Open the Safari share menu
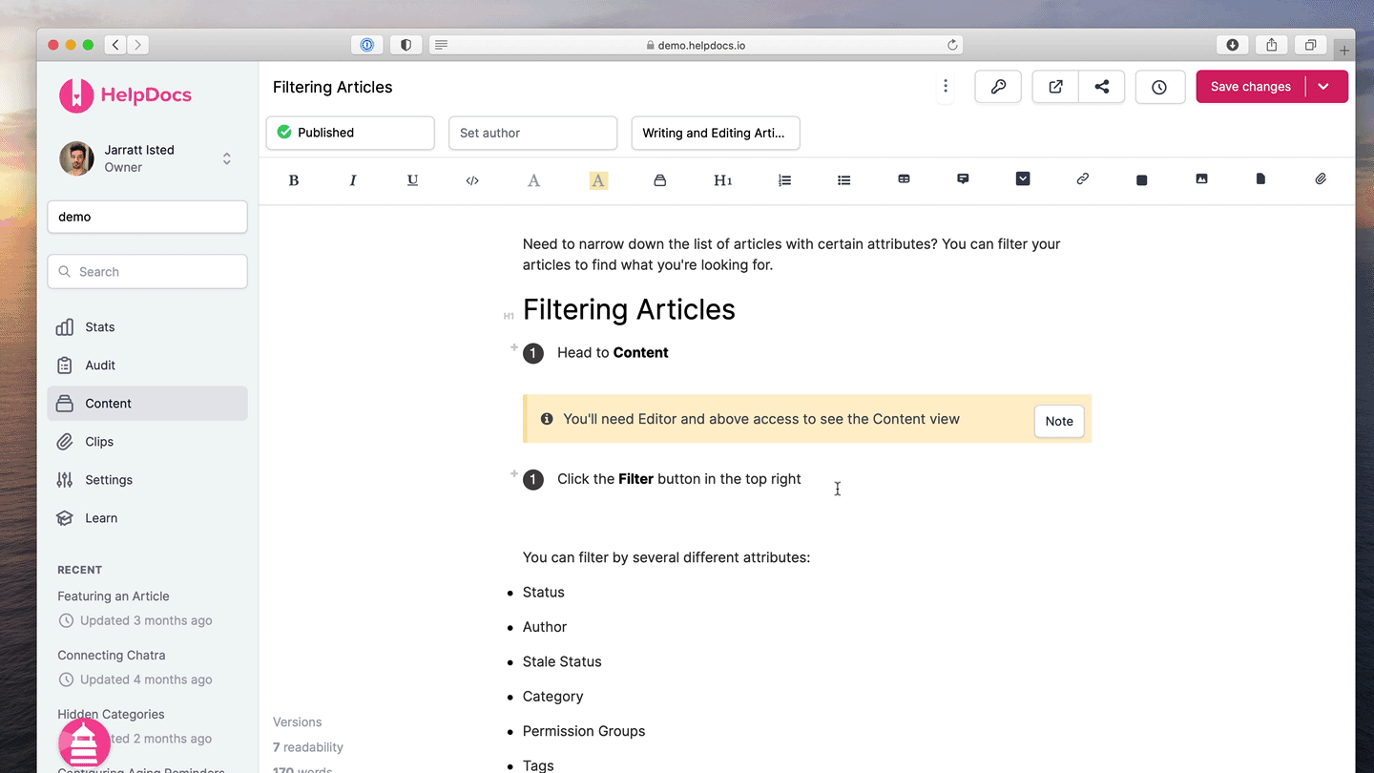 pos(1272,45)
